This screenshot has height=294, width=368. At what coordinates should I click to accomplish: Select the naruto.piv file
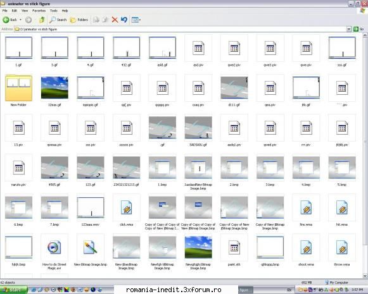coord(18,170)
